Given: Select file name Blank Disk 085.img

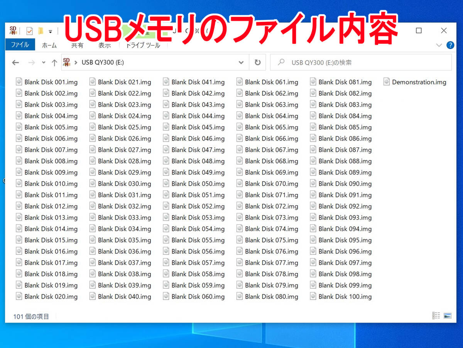Looking at the screenshot, I should tap(345, 127).
